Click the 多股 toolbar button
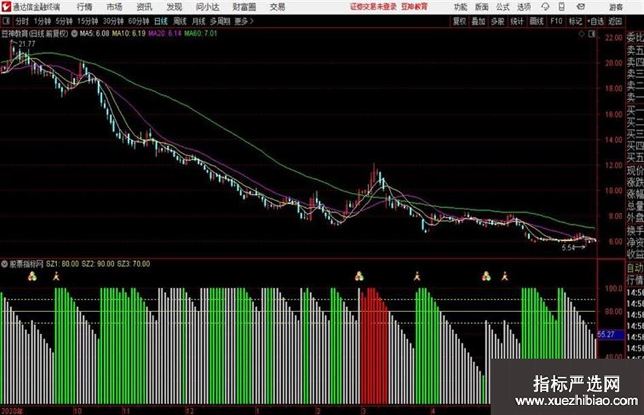 (497, 21)
